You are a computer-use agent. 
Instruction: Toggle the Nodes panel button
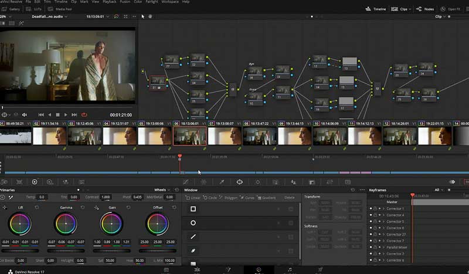pyautogui.click(x=425, y=9)
